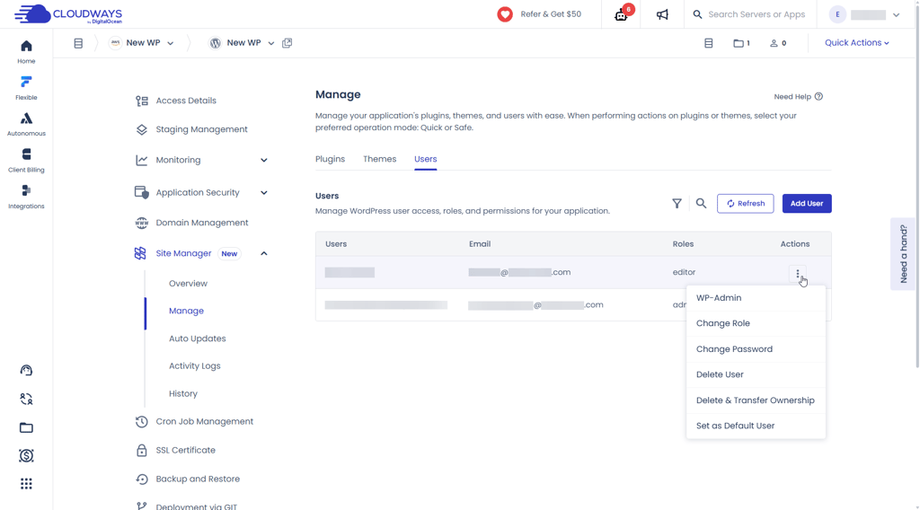This screenshot has height=510, width=920.
Task: Click the Refresh button
Action: [x=745, y=204]
